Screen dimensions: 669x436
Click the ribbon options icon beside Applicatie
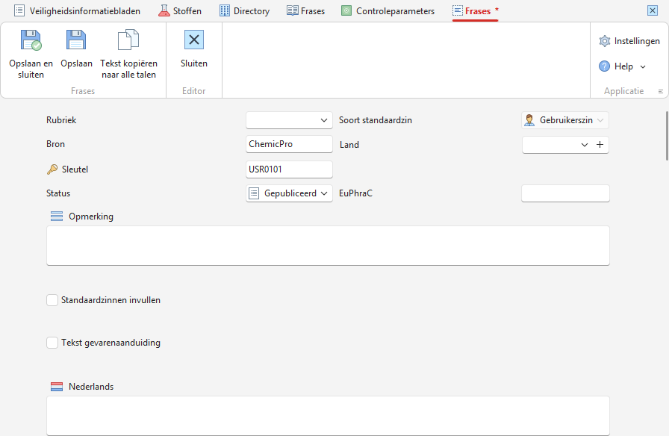pos(661,91)
